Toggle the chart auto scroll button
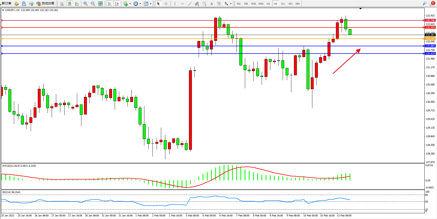Image resolution: width=437 pixels, height=219 pixels. pyautogui.click(x=109, y=4)
